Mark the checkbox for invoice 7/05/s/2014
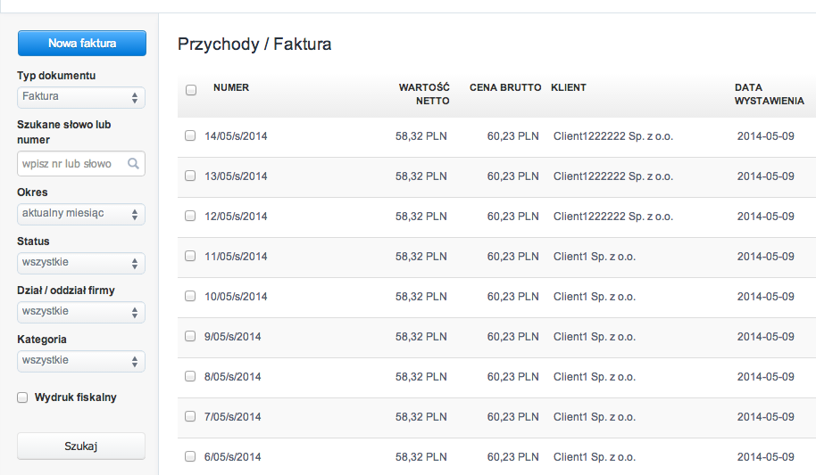The width and height of the screenshot is (816, 475). pyautogui.click(x=190, y=416)
